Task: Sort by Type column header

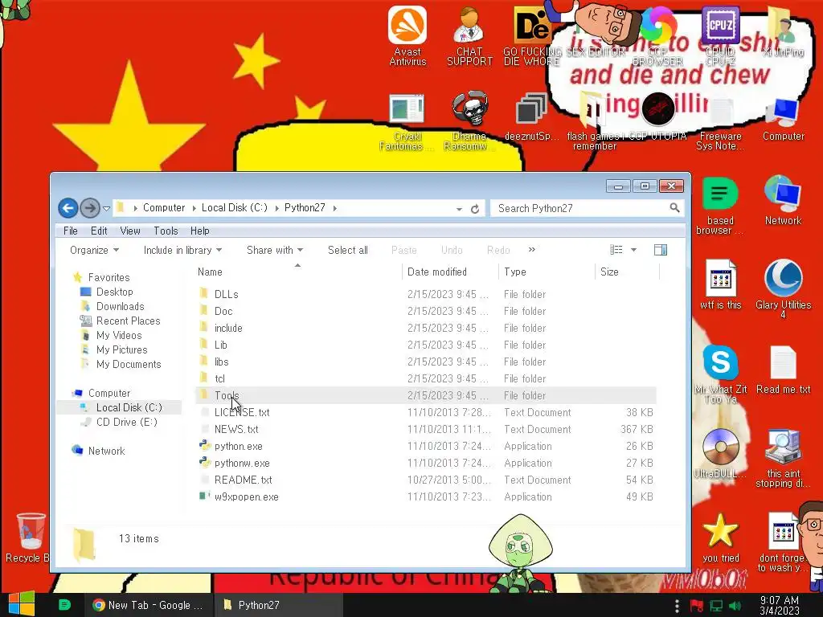Action: [547, 272]
